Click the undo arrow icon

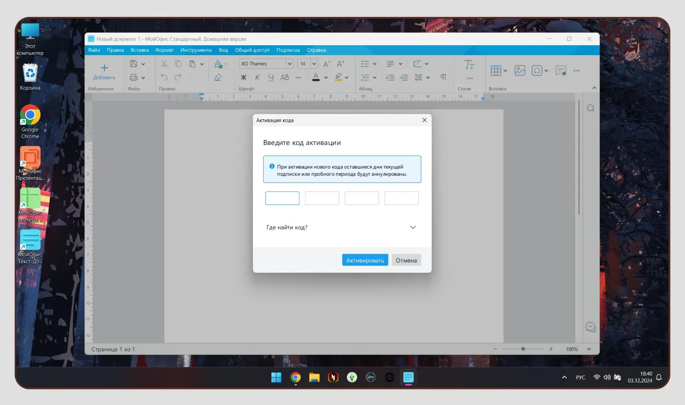point(164,77)
